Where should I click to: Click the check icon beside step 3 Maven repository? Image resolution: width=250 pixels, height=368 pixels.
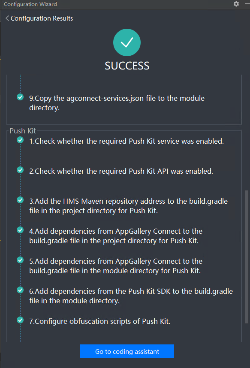20,200
